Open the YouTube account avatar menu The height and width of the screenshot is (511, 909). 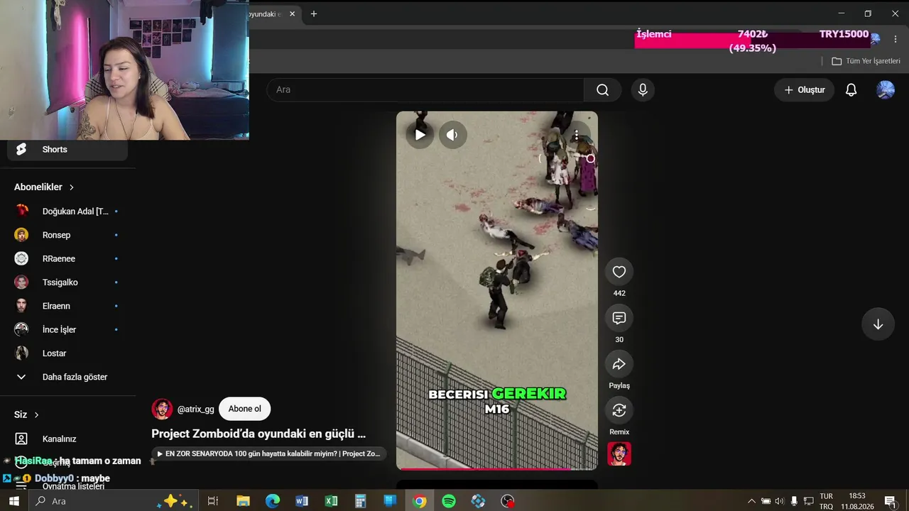point(886,89)
